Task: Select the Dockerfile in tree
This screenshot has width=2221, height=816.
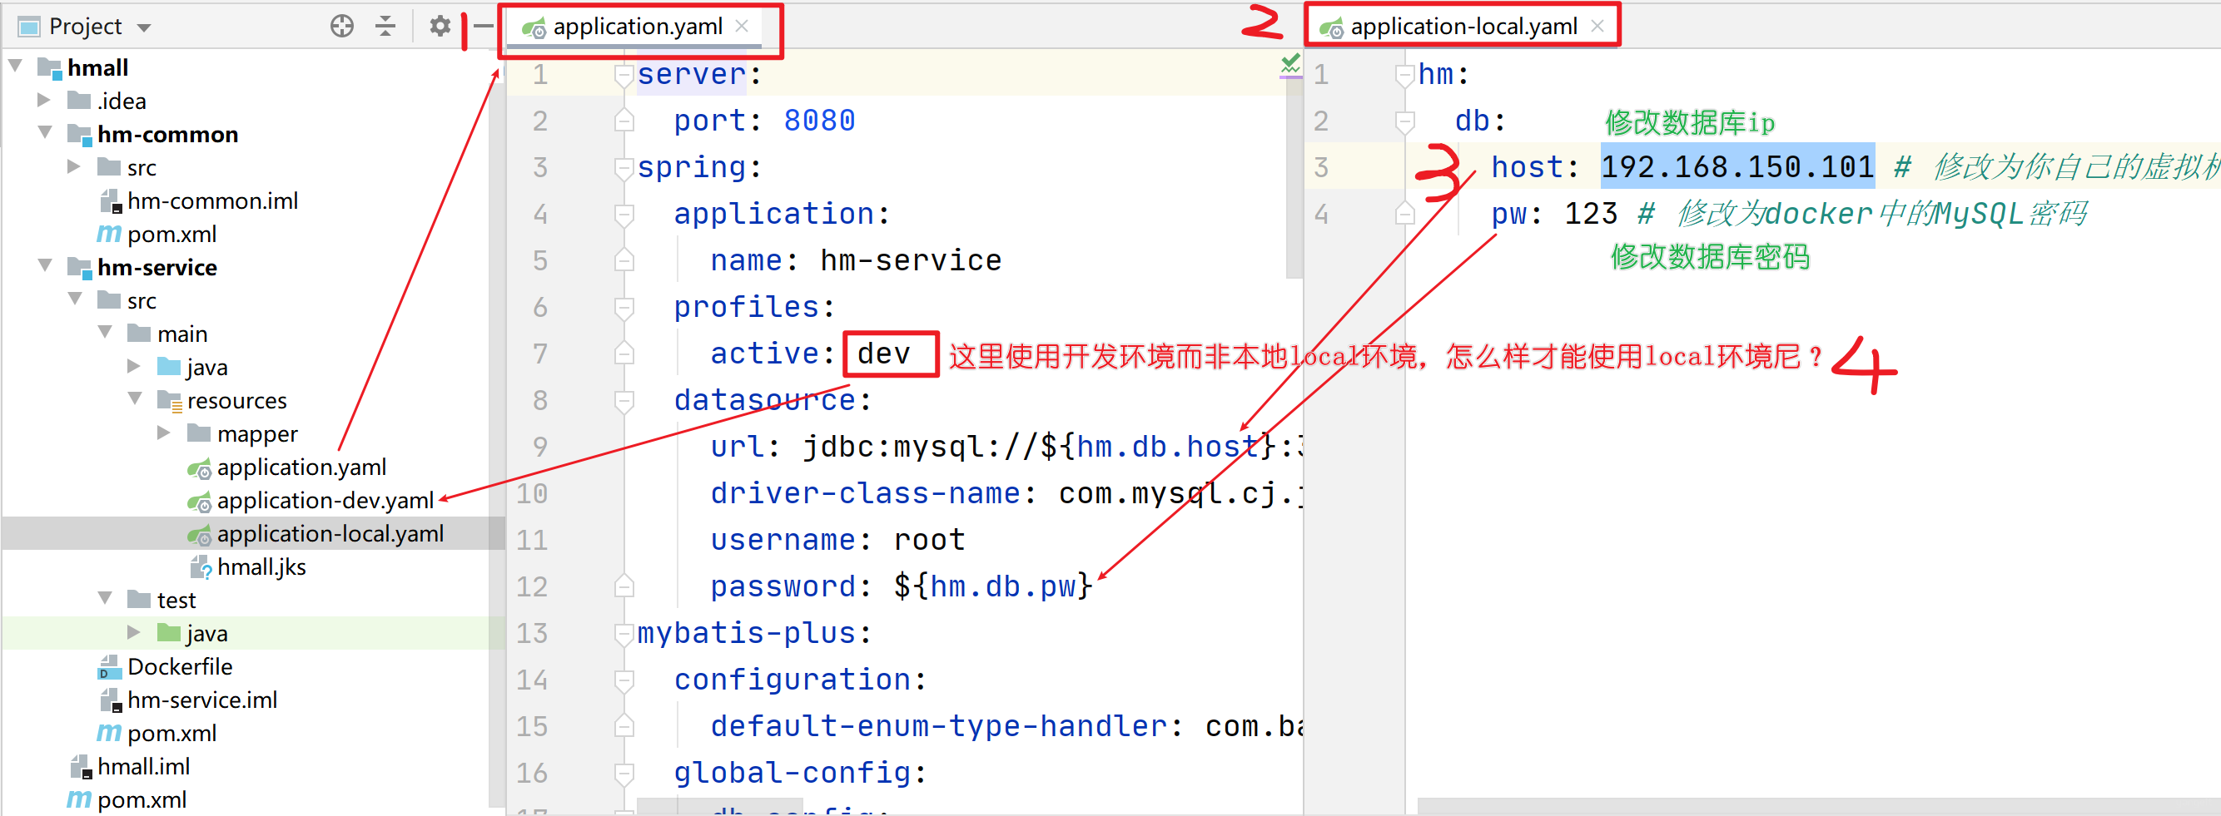Action: pos(179,667)
